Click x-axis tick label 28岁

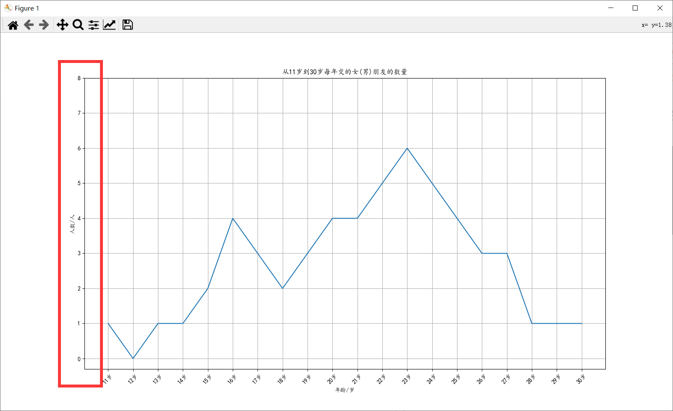(x=531, y=379)
